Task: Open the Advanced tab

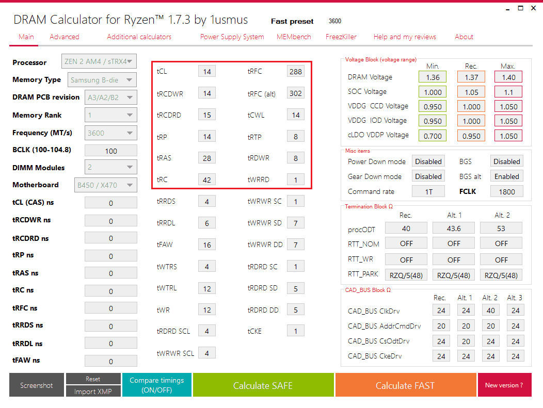Action: coord(64,37)
